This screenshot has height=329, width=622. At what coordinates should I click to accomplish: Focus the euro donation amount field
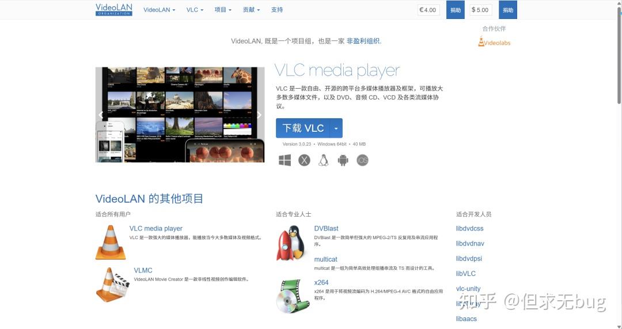[x=428, y=10]
